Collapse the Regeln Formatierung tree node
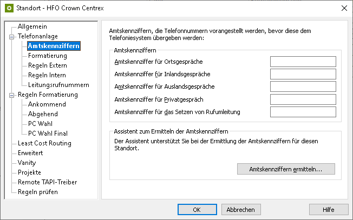The width and height of the screenshot is (353, 220). [11, 95]
